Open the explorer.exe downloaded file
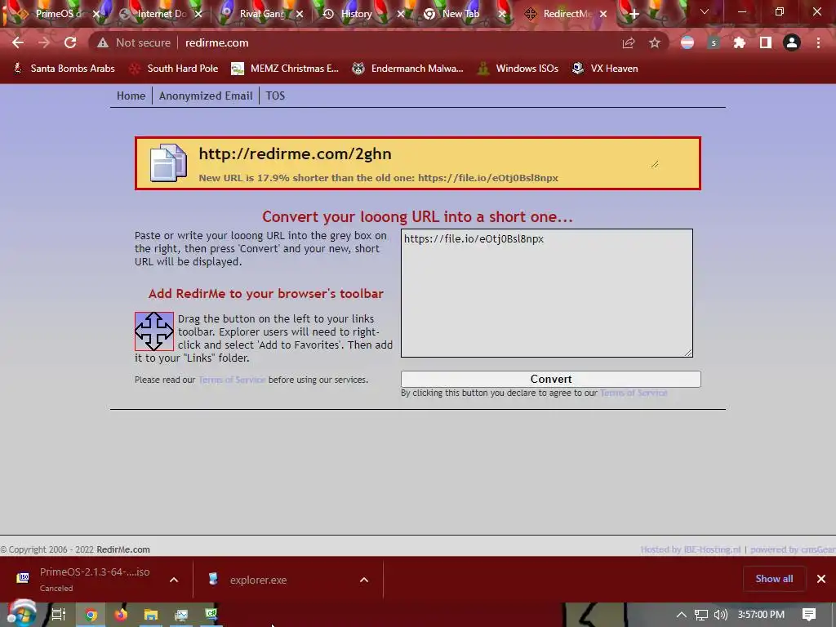 click(258, 580)
